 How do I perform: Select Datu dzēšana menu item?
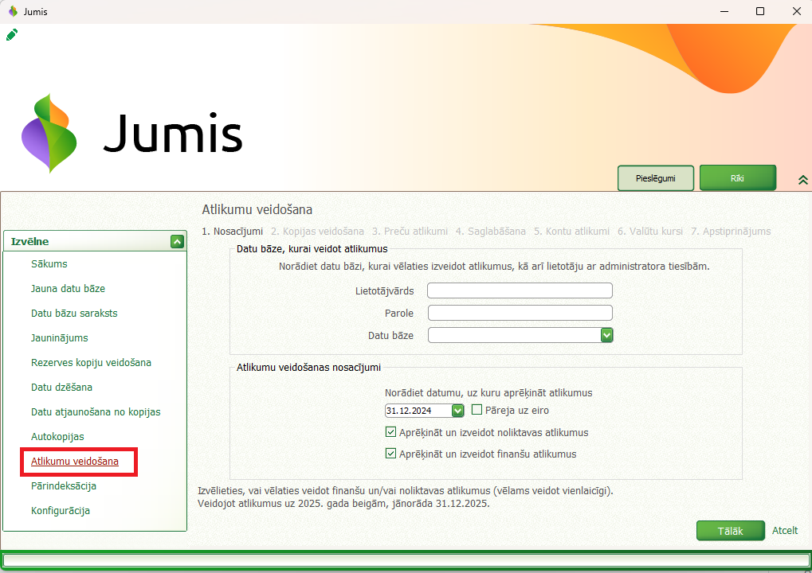pos(61,388)
